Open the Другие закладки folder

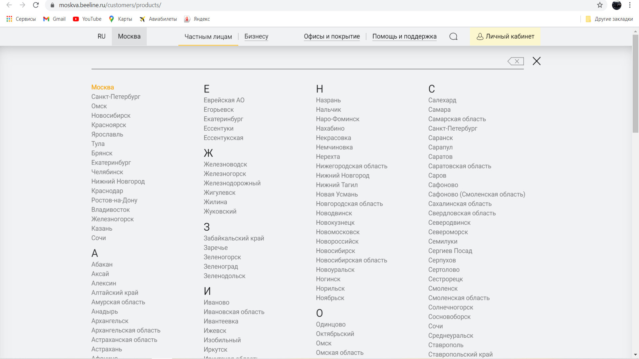pos(609,19)
